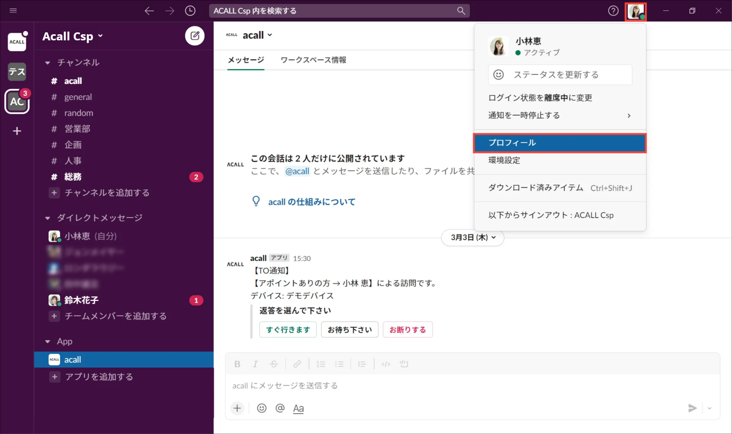The image size is (732, 434).
Task: Collapse the ダイレクトメッセージ section
Action: tap(48, 218)
